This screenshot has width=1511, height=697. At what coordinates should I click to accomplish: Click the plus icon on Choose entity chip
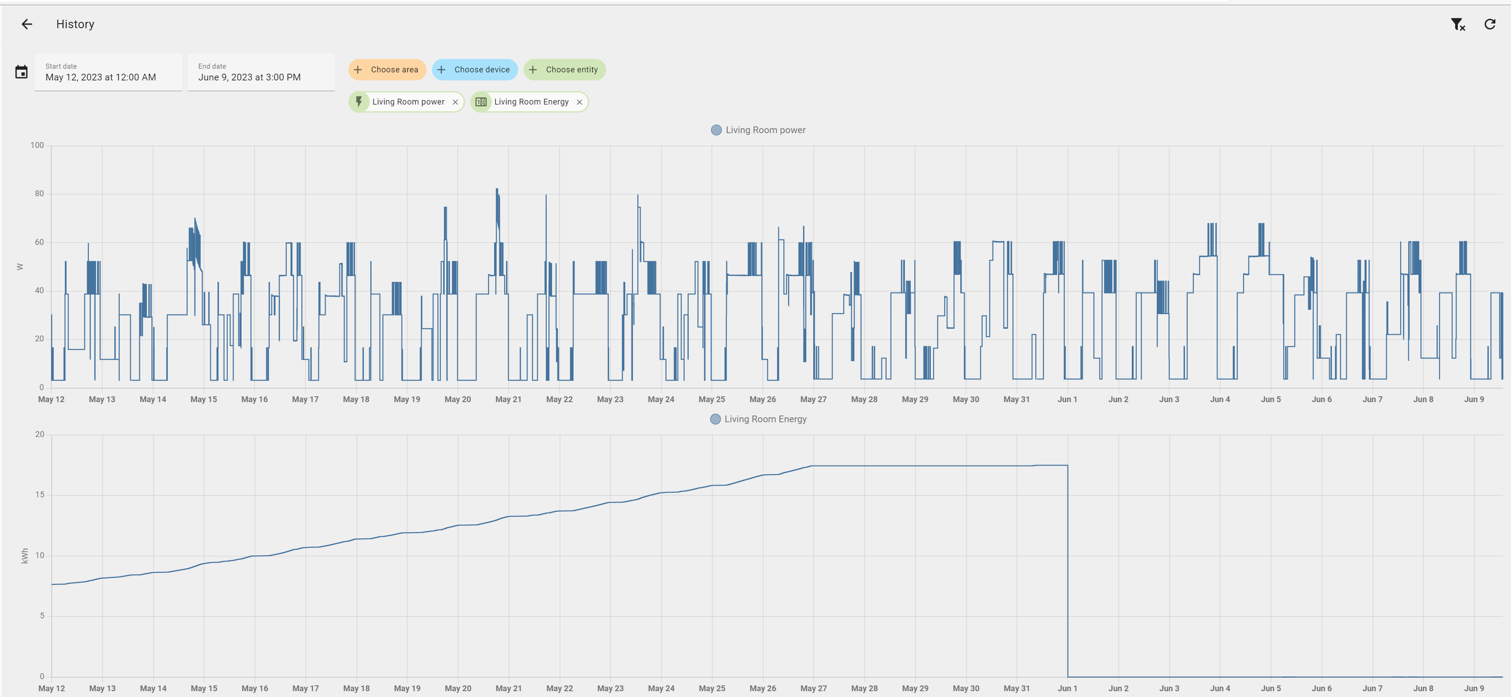pos(532,69)
